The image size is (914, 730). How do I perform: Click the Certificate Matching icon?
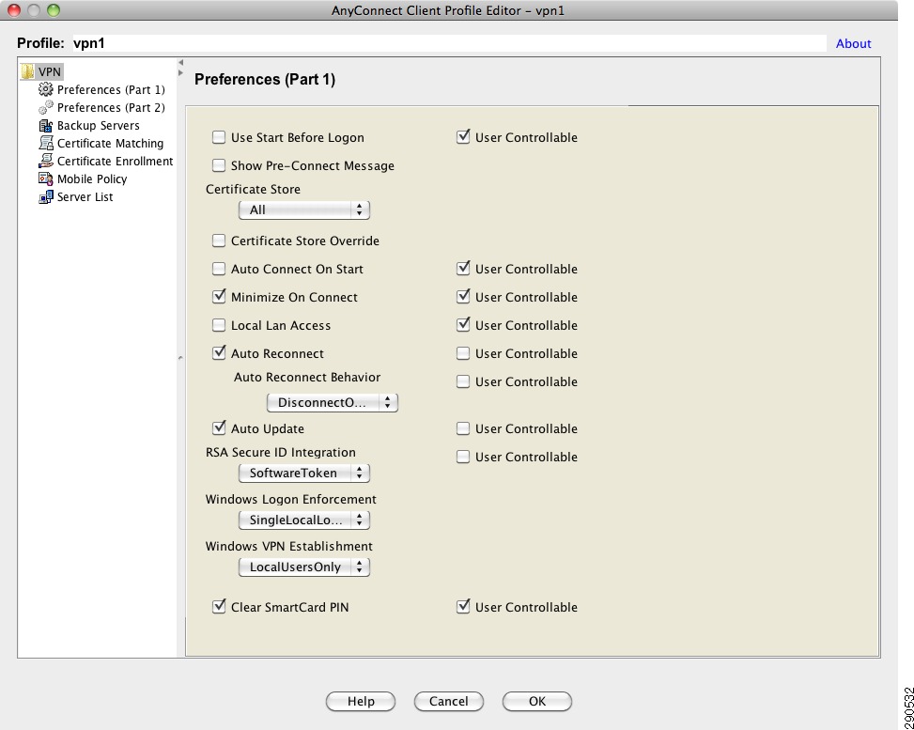pos(45,143)
